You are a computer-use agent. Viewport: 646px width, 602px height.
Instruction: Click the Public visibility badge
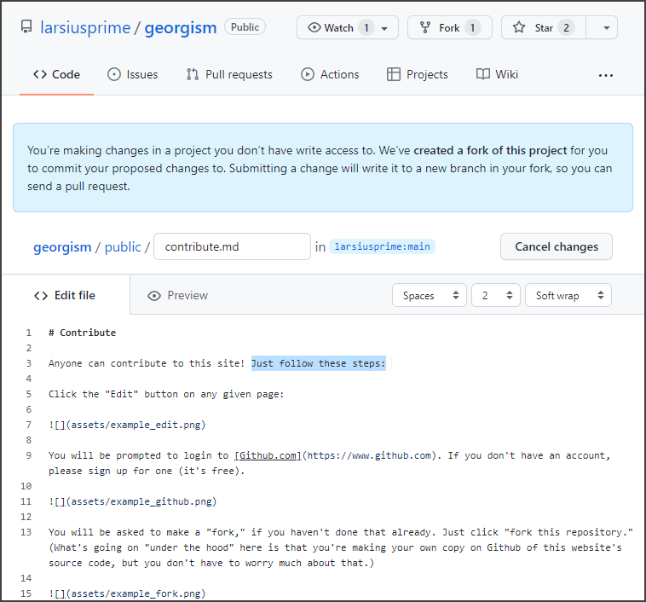pyautogui.click(x=245, y=27)
